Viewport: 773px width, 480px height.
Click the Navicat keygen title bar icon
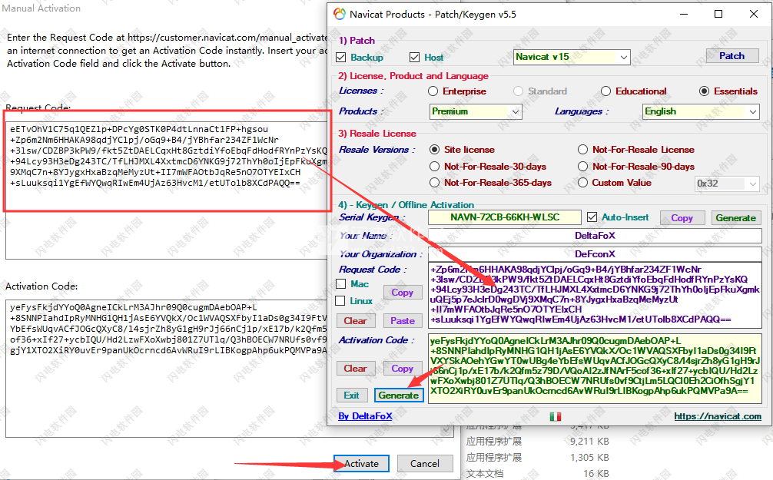[339, 14]
